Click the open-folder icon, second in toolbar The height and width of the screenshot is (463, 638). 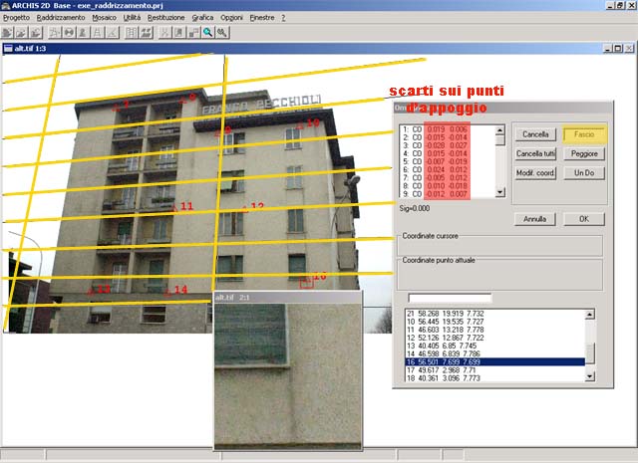point(21,33)
